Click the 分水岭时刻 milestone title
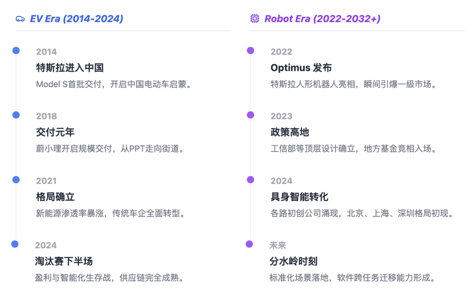Image resolution: width=472 pixels, height=300 pixels. point(293,262)
